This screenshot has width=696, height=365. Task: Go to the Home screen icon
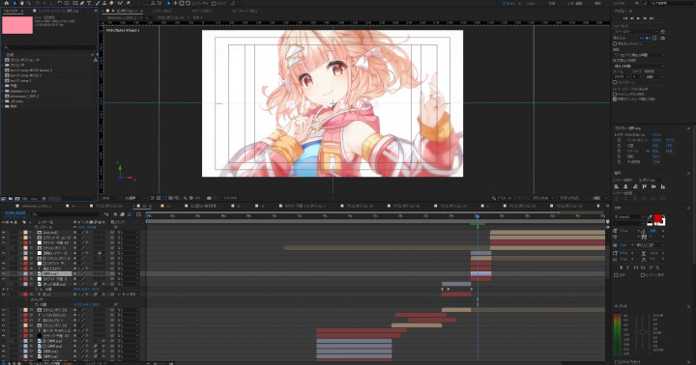point(7,3)
